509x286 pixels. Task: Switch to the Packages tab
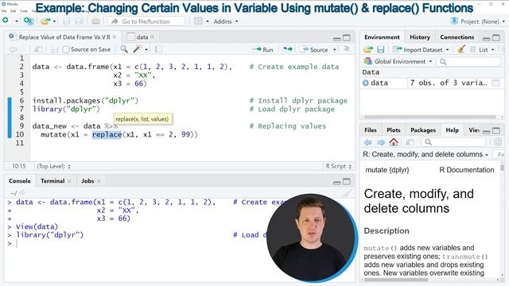pos(423,130)
